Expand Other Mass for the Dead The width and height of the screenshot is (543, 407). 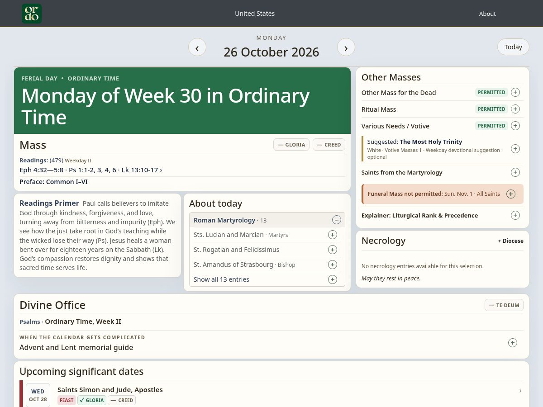coord(515,92)
